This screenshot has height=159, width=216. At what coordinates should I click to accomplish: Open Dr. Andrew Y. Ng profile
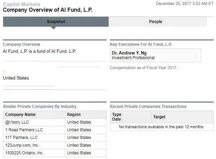[129, 53]
